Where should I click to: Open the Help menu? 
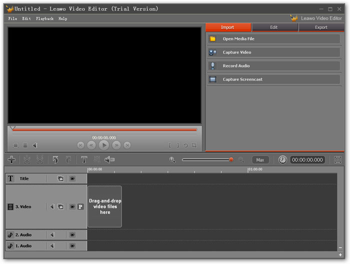pos(62,18)
